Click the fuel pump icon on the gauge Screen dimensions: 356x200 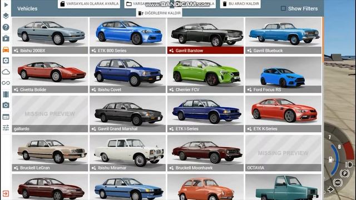(x=331, y=159)
